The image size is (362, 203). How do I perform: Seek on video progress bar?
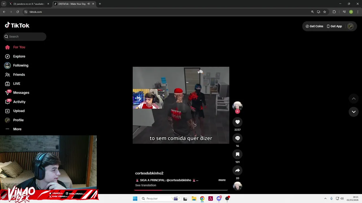pos(181,190)
